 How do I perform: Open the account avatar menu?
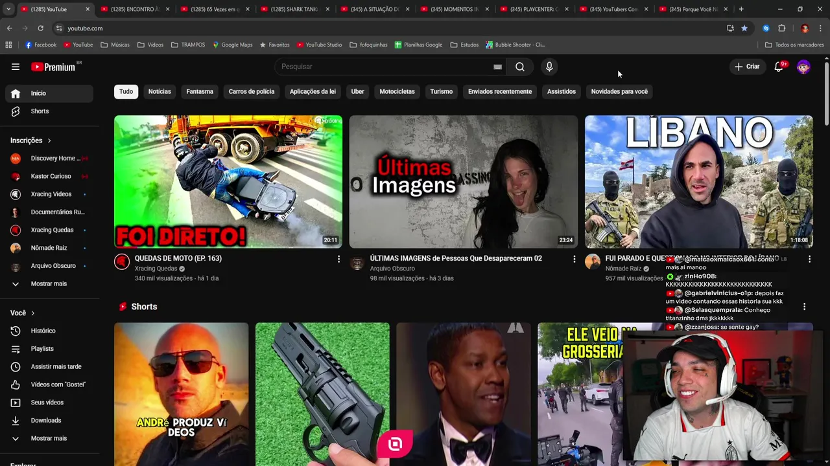coord(803,67)
